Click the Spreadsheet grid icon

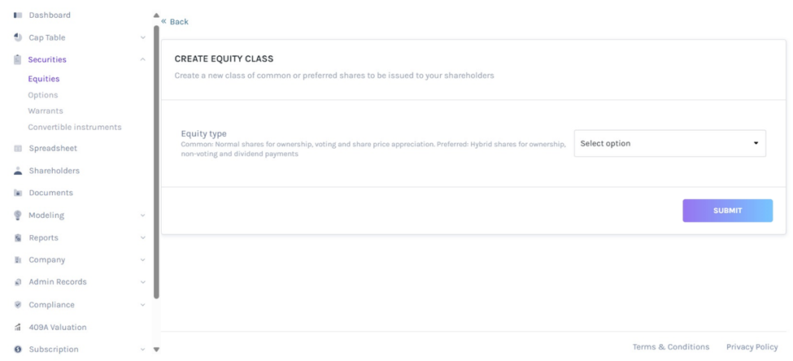coord(18,149)
